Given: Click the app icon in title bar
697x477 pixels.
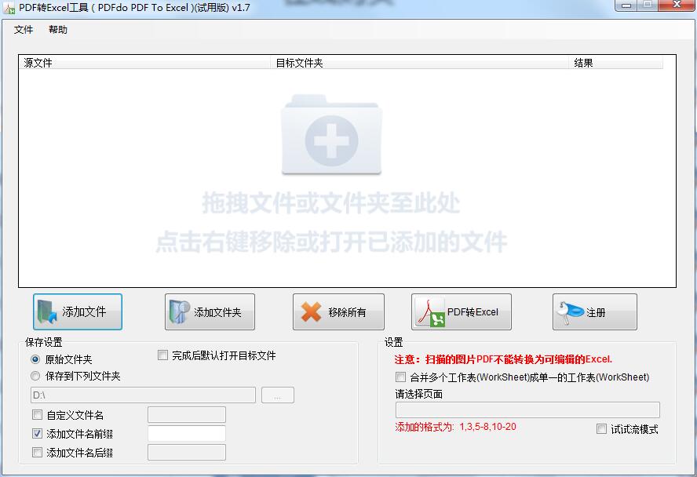Looking at the screenshot, I should coord(9,8).
